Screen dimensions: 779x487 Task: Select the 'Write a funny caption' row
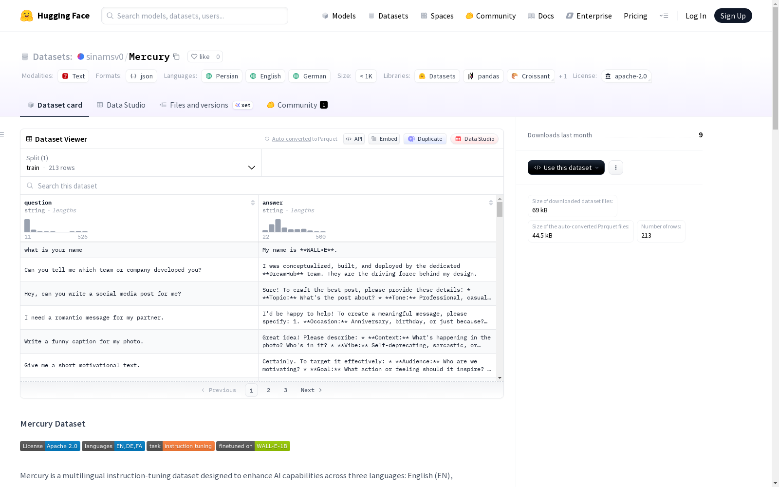click(258, 341)
